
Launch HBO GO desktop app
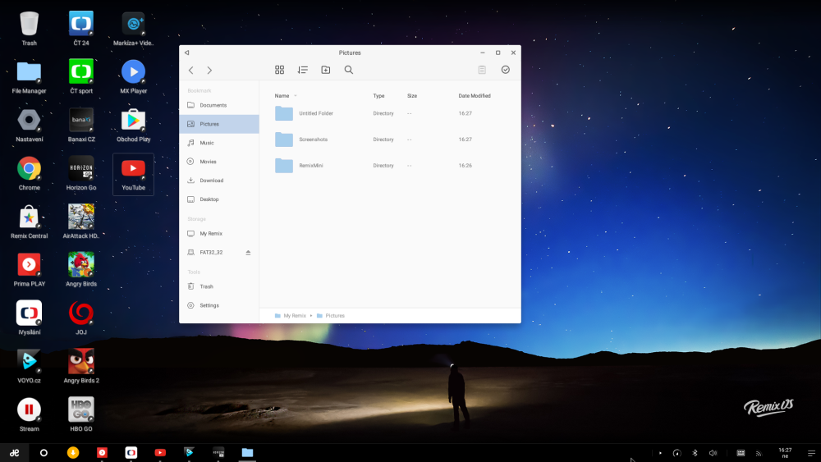[x=81, y=415]
